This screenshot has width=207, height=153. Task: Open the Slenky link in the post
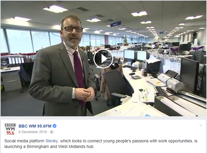pyautogui.click(x=51, y=141)
